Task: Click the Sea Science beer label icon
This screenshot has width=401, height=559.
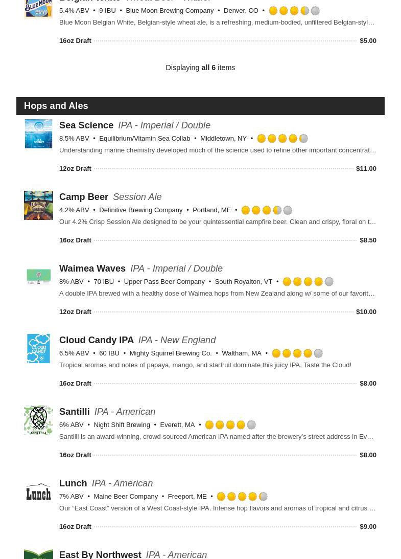Action: [38, 133]
